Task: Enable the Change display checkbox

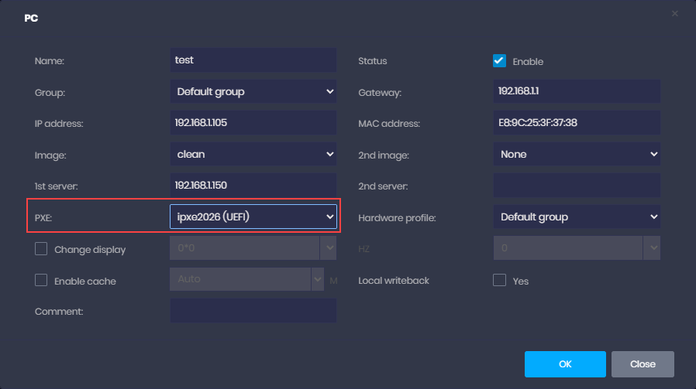Action: click(x=41, y=249)
